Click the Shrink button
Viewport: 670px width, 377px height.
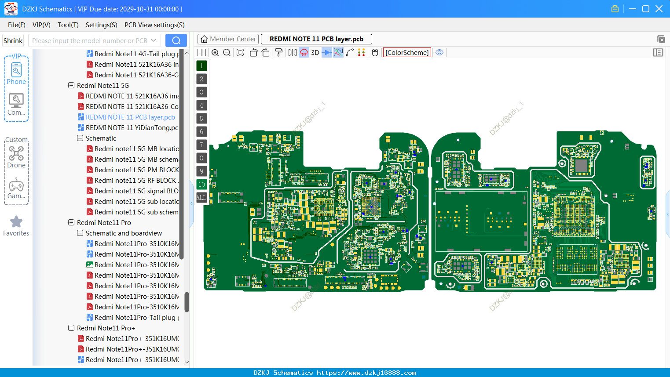(13, 40)
